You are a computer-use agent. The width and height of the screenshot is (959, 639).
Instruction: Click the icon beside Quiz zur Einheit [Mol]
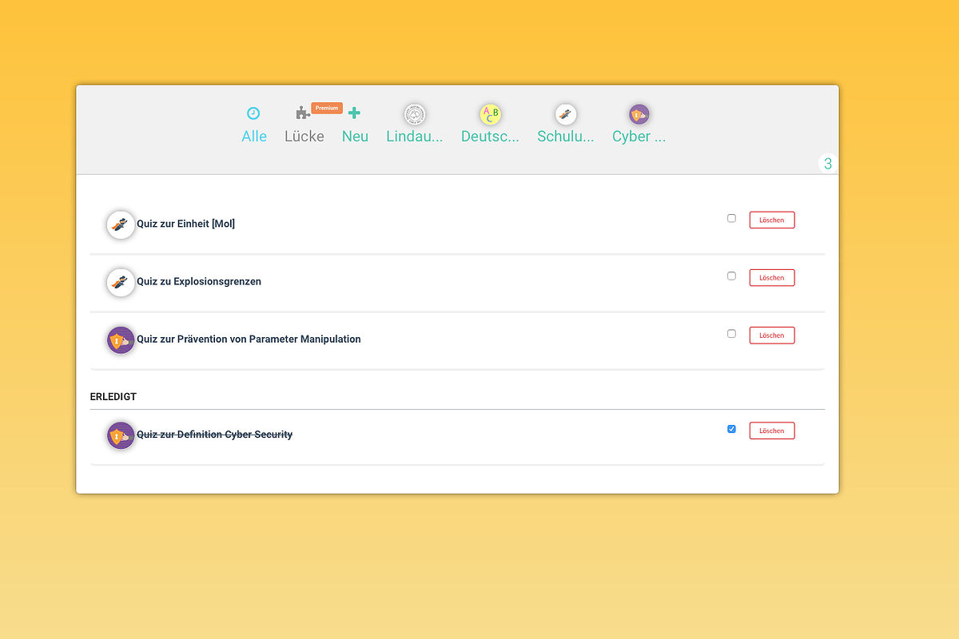point(121,224)
